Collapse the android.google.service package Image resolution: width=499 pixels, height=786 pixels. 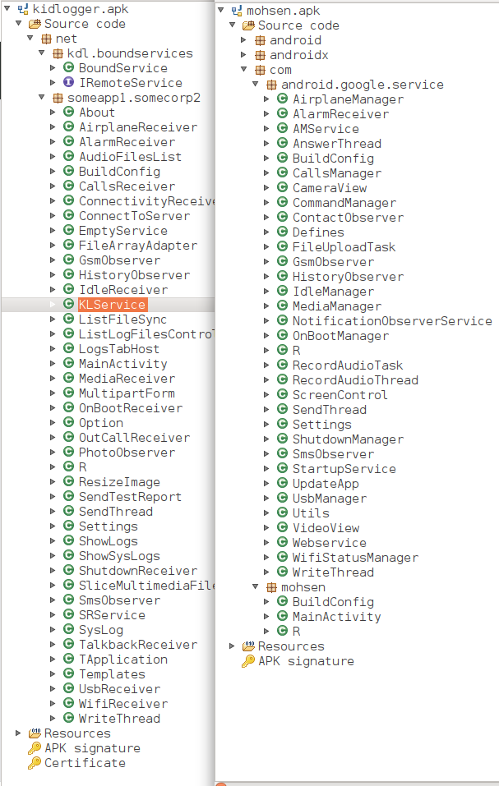tap(256, 85)
